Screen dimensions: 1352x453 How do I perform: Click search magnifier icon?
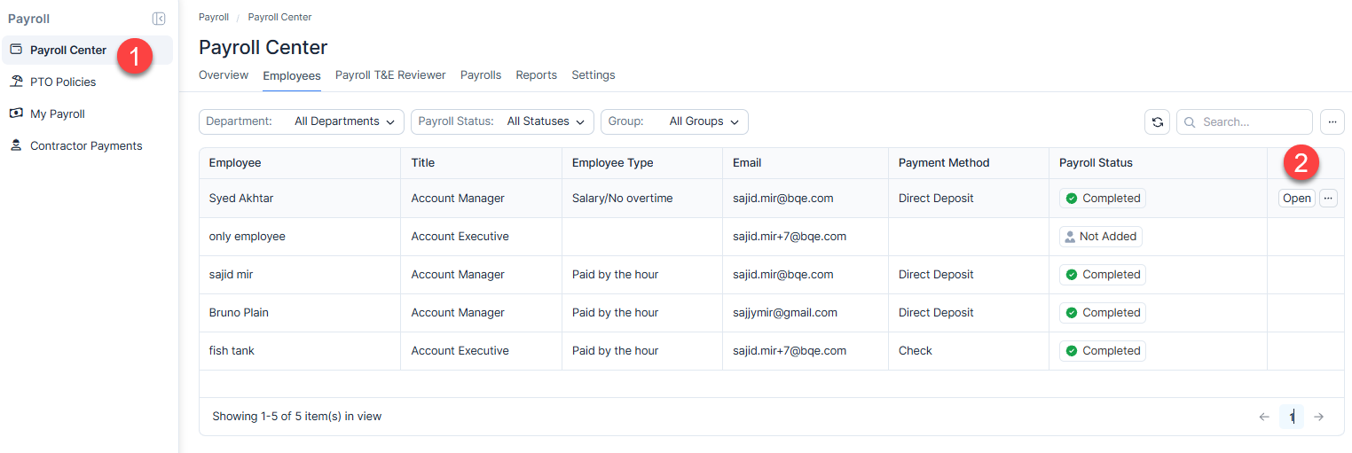[1190, 122]
